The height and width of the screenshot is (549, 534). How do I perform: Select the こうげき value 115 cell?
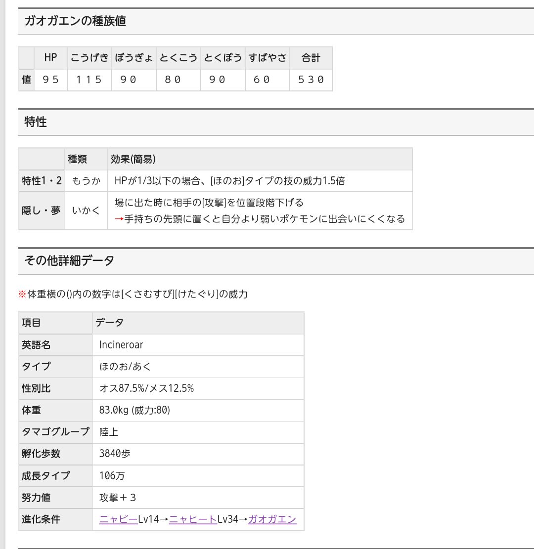pos(89,80)
